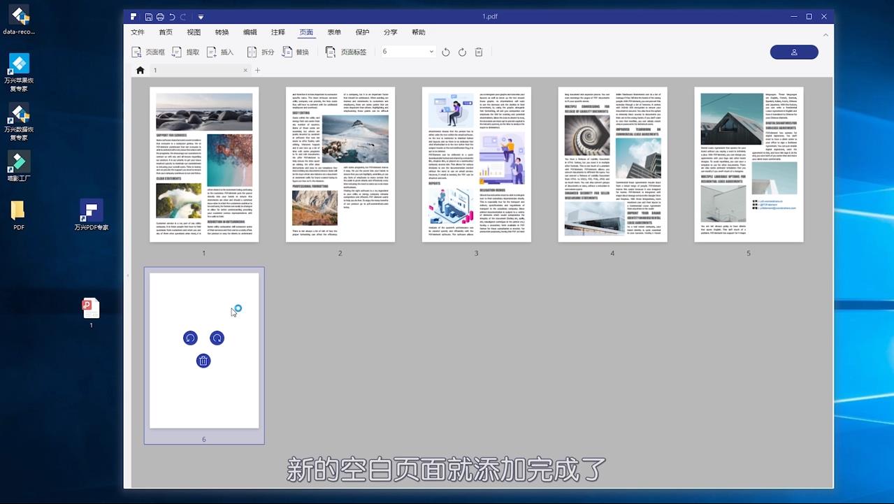Screen dimensions: 894x504
Task: Select the 页面 tab
Action: pos(306,32)
